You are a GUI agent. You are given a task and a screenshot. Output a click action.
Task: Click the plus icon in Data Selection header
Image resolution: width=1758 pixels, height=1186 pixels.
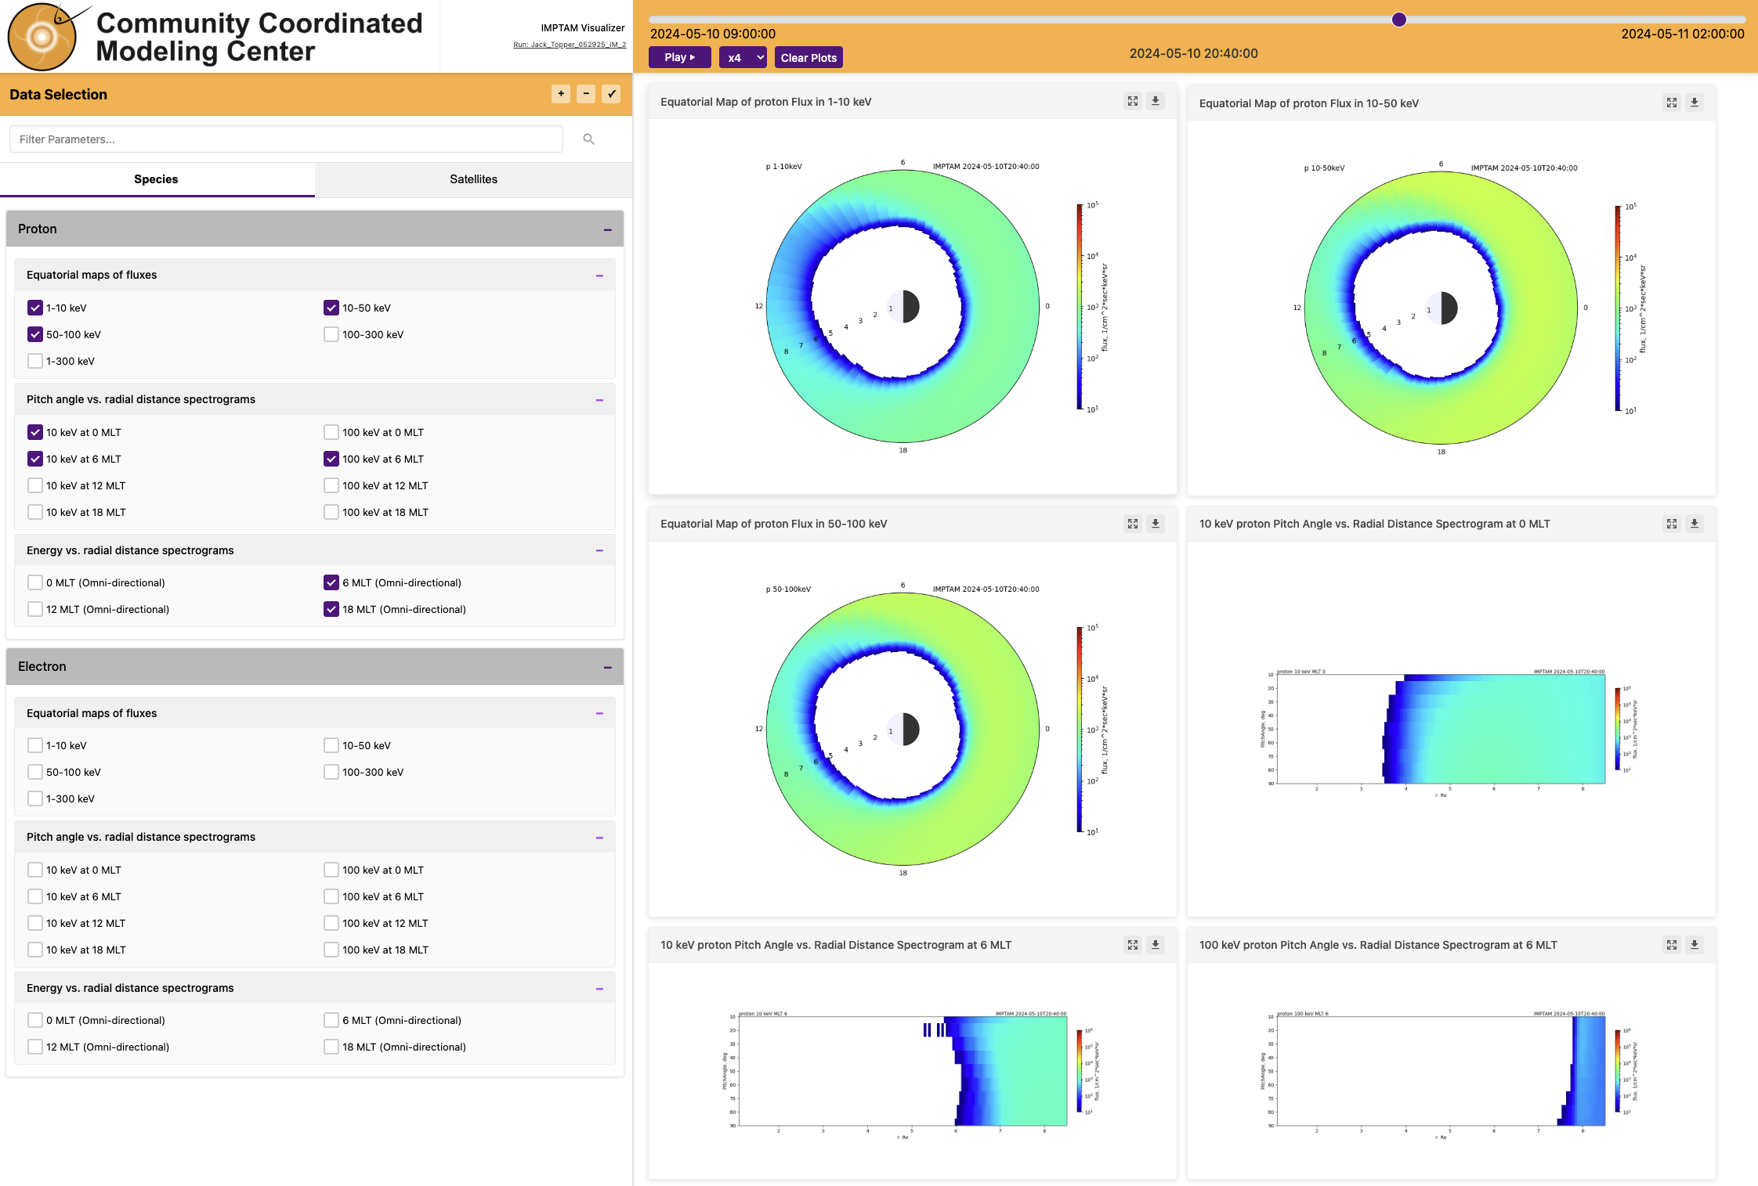point(561,94)
